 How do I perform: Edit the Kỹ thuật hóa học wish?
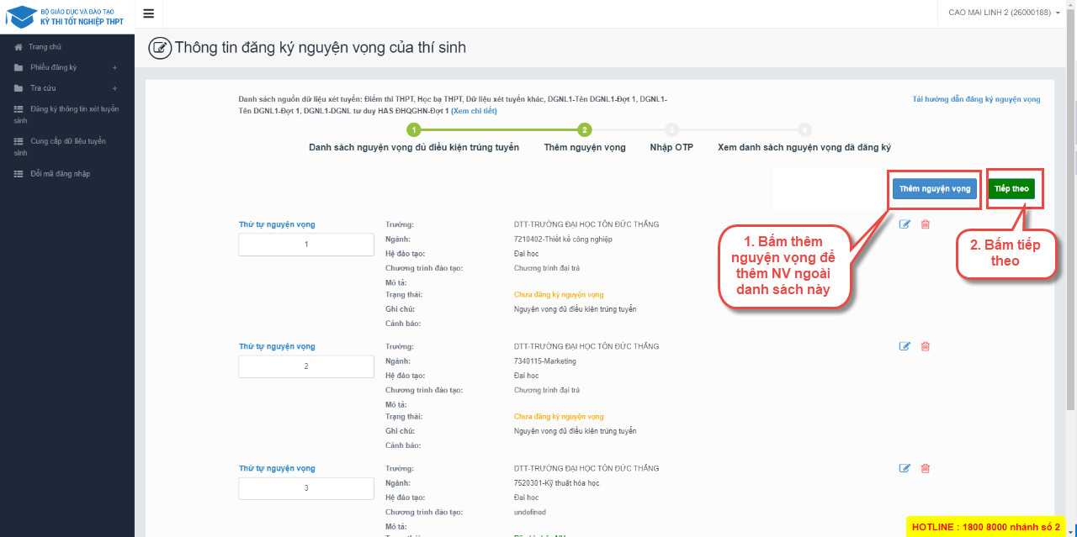[x=905, y=468]
